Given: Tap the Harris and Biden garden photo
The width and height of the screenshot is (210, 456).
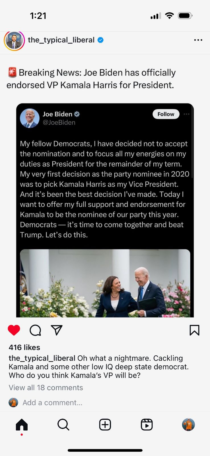Looking at the screenshot, I should click(105, 283).
